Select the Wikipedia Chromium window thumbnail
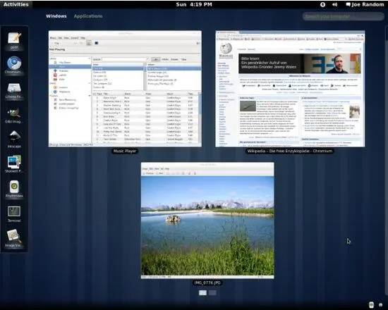 (290, 89)
